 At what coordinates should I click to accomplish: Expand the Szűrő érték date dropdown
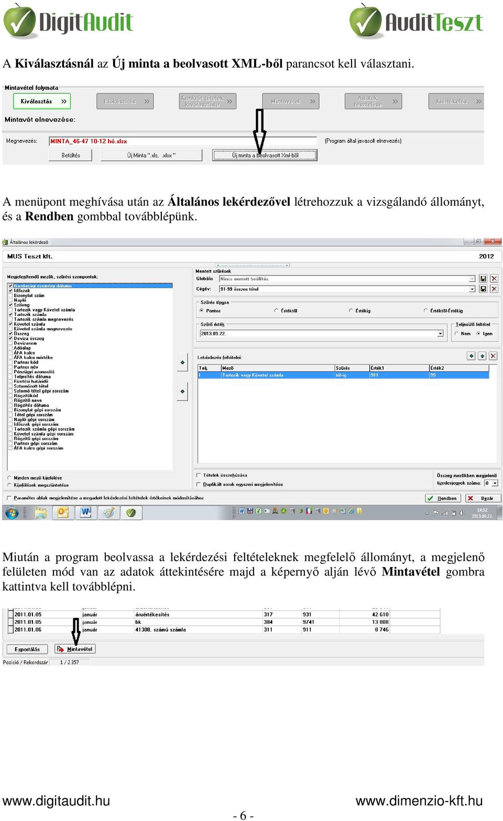(440, 333)
